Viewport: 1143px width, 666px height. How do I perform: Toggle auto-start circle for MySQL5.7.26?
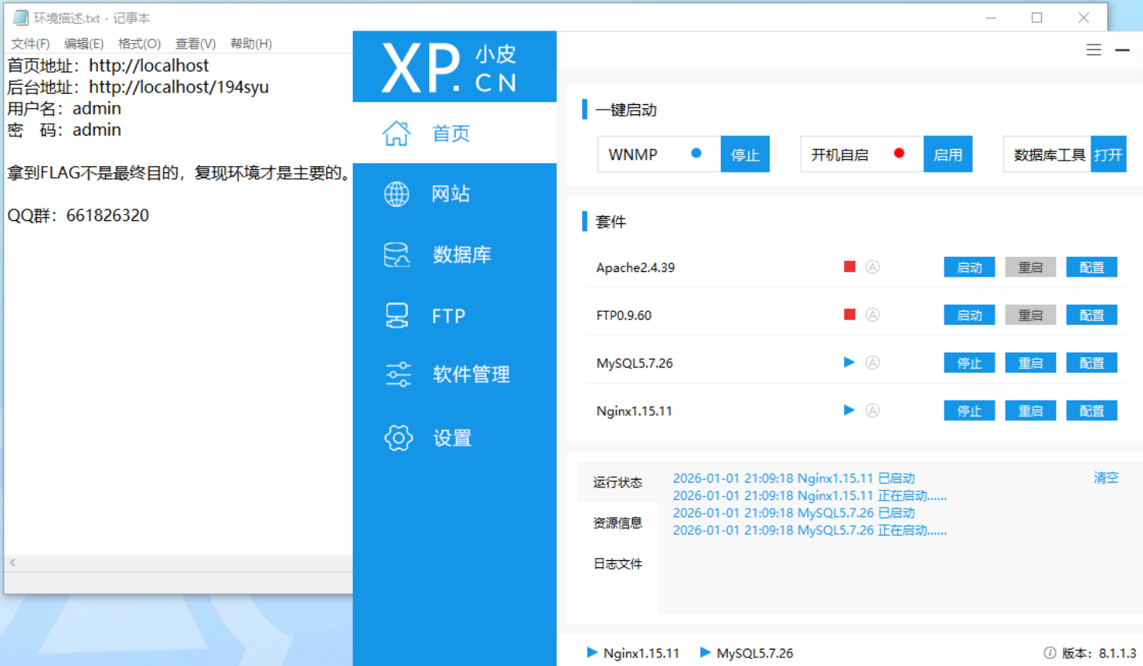(x=872, y=363)
